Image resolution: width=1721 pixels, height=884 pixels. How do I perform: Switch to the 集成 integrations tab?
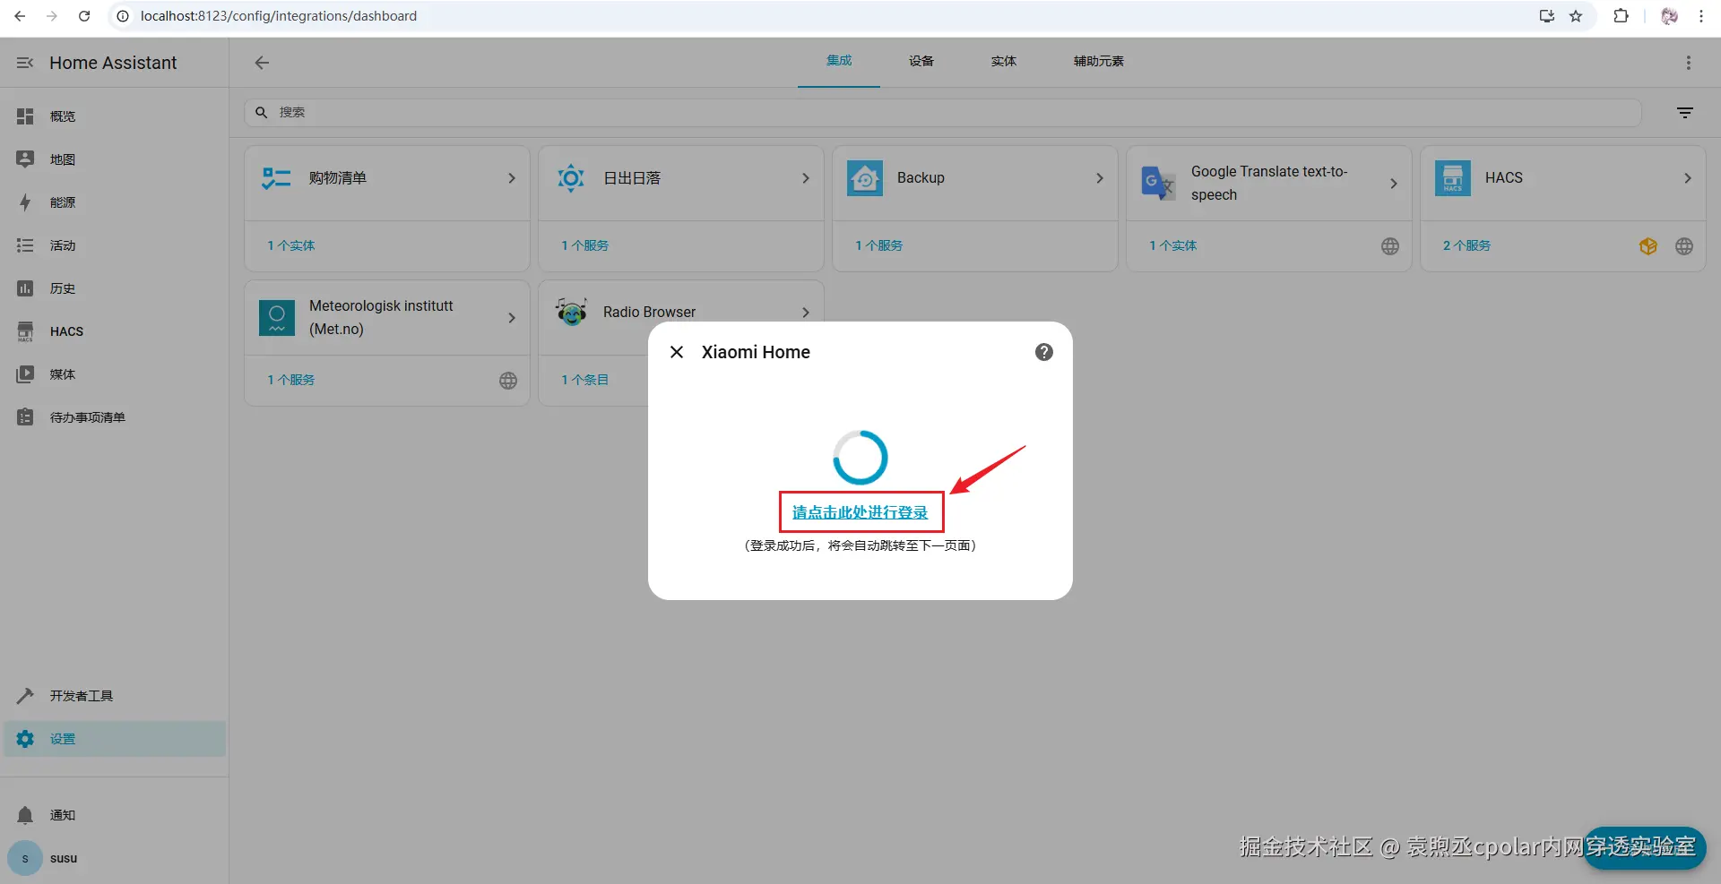839,61
